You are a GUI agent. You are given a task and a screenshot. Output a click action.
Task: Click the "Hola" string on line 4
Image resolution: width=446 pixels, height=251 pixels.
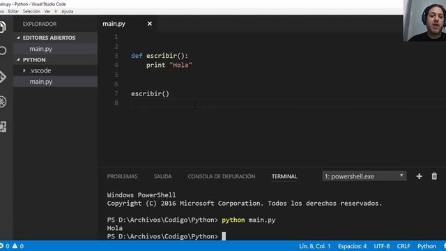180,65
